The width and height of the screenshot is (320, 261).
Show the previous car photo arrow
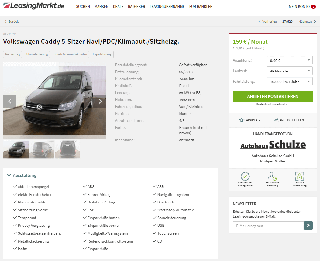click(x=10, y=101)
